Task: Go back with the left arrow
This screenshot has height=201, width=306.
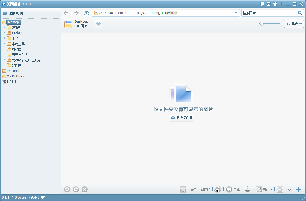Action: point(66,13)
